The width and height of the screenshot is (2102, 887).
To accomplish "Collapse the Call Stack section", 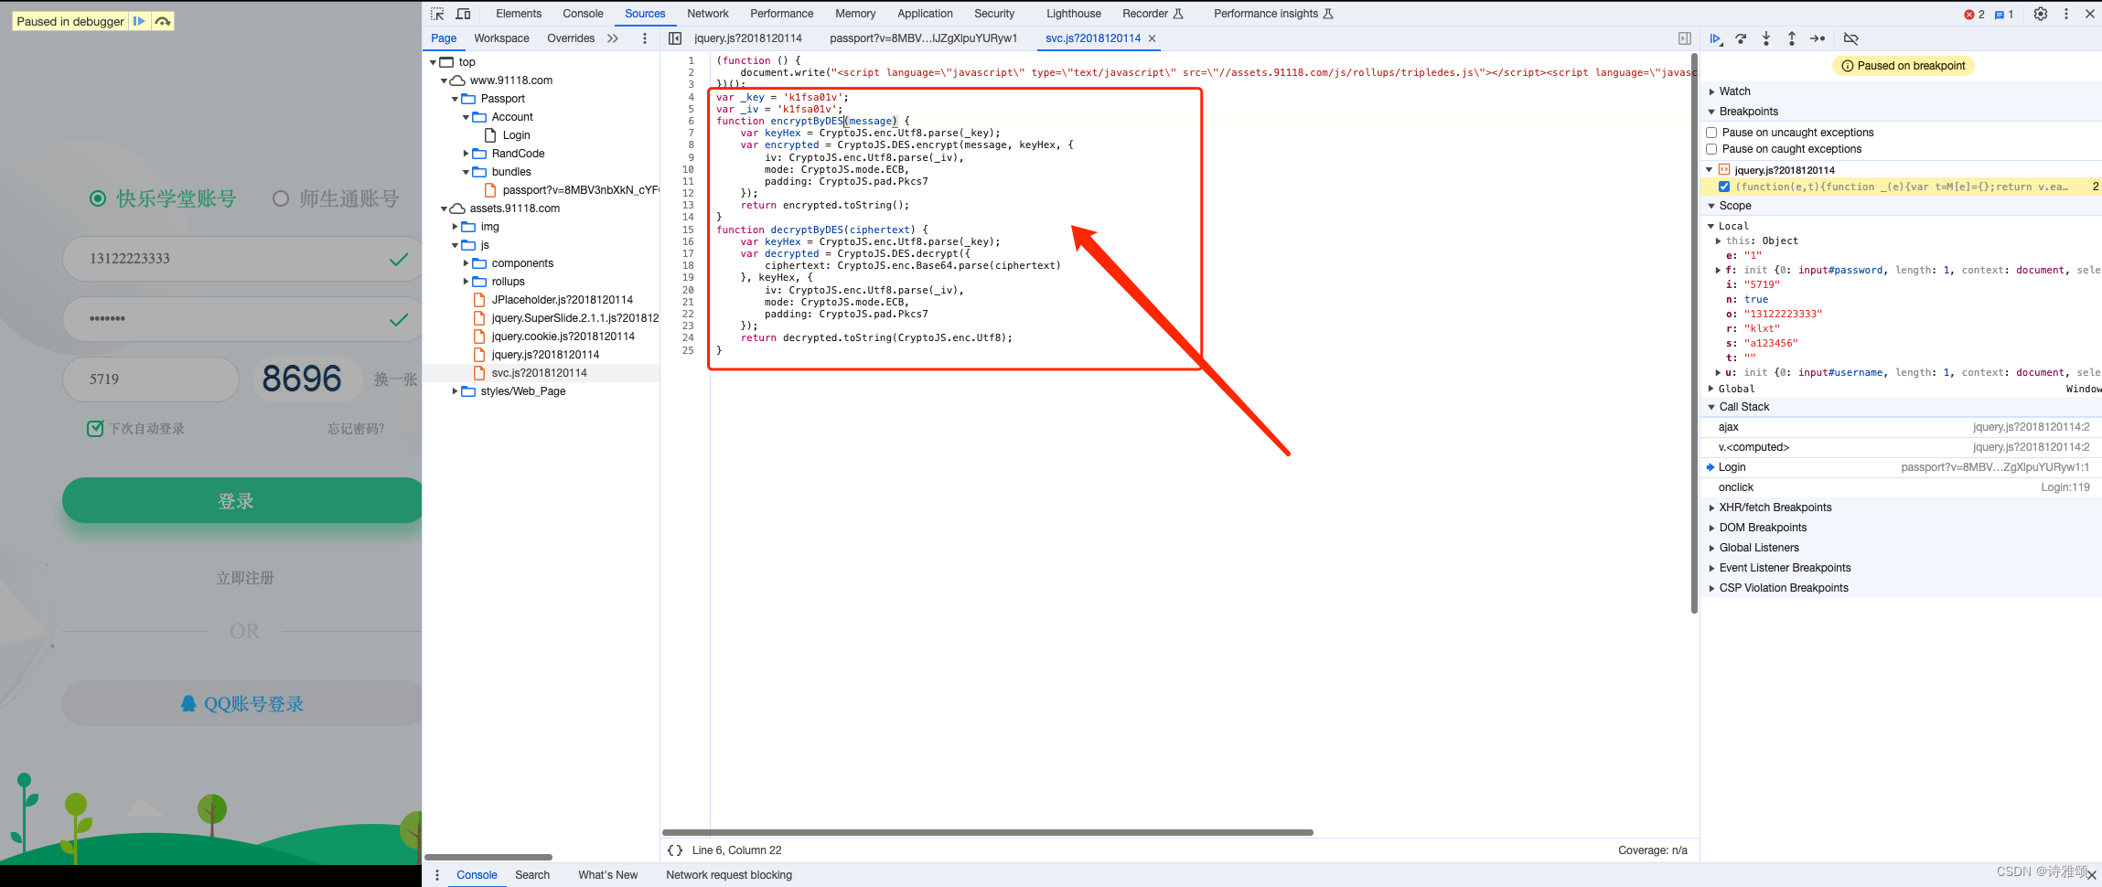I will pos(1711,407).
